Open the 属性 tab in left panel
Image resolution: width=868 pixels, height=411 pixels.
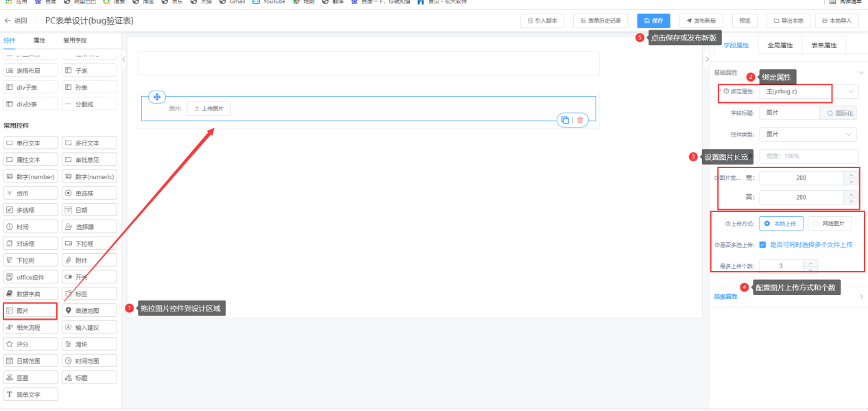tap(39, 40)
